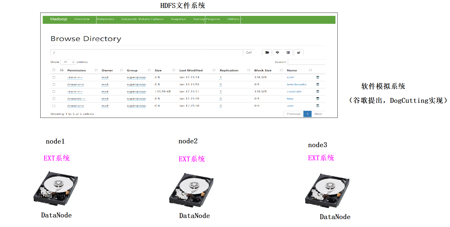Click permission -rw-r--r-- of a.txt
Image resolution: width=450 pixels, height=227 pixels.
75,77
